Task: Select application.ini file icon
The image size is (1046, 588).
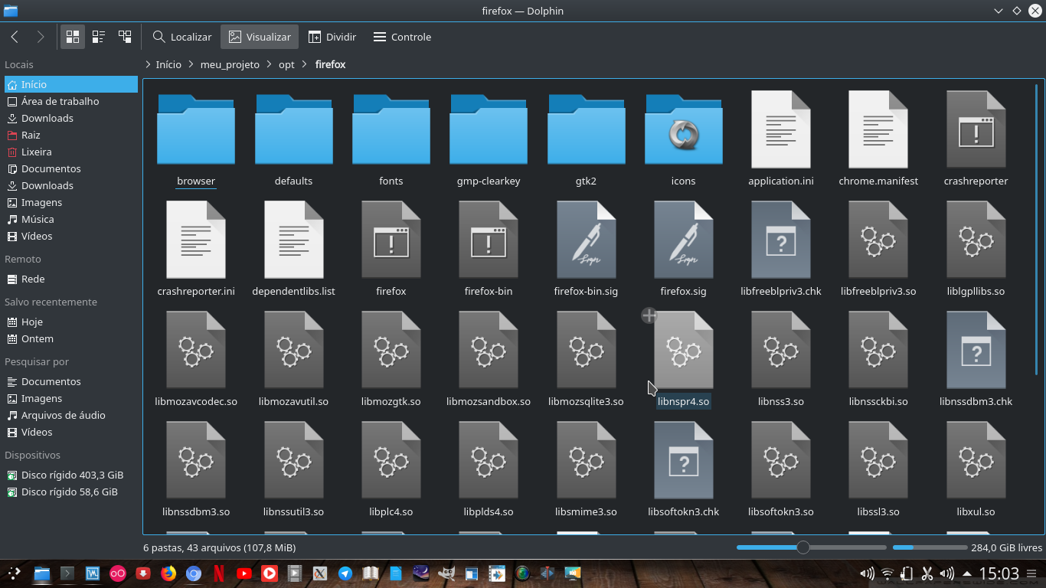Action: 781,129
